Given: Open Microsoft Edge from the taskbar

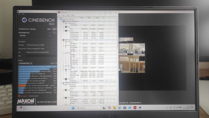Looking at the screenshot, I should coord(119,108).
